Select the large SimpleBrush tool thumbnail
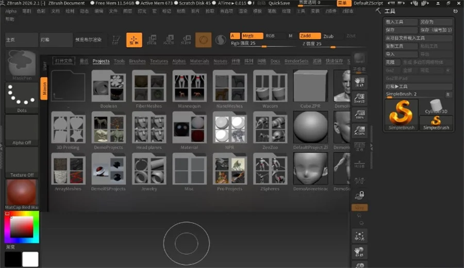 pos(401,115)
